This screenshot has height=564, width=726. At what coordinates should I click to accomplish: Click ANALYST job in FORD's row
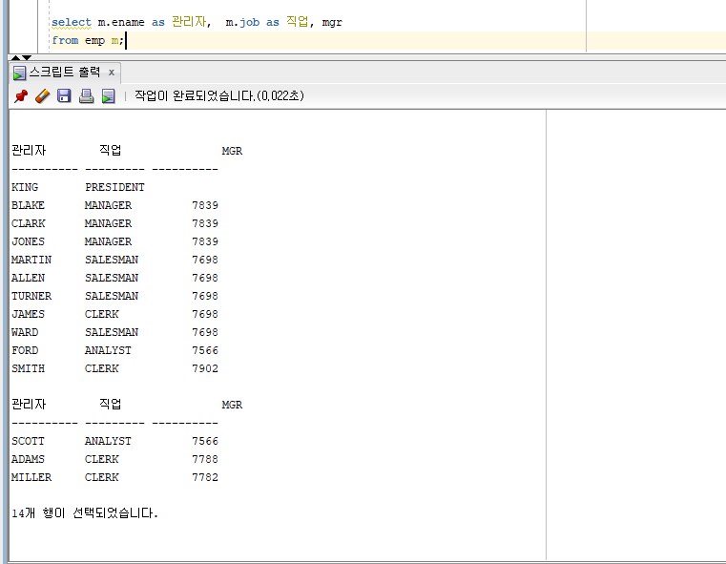[x=108, y=350]
